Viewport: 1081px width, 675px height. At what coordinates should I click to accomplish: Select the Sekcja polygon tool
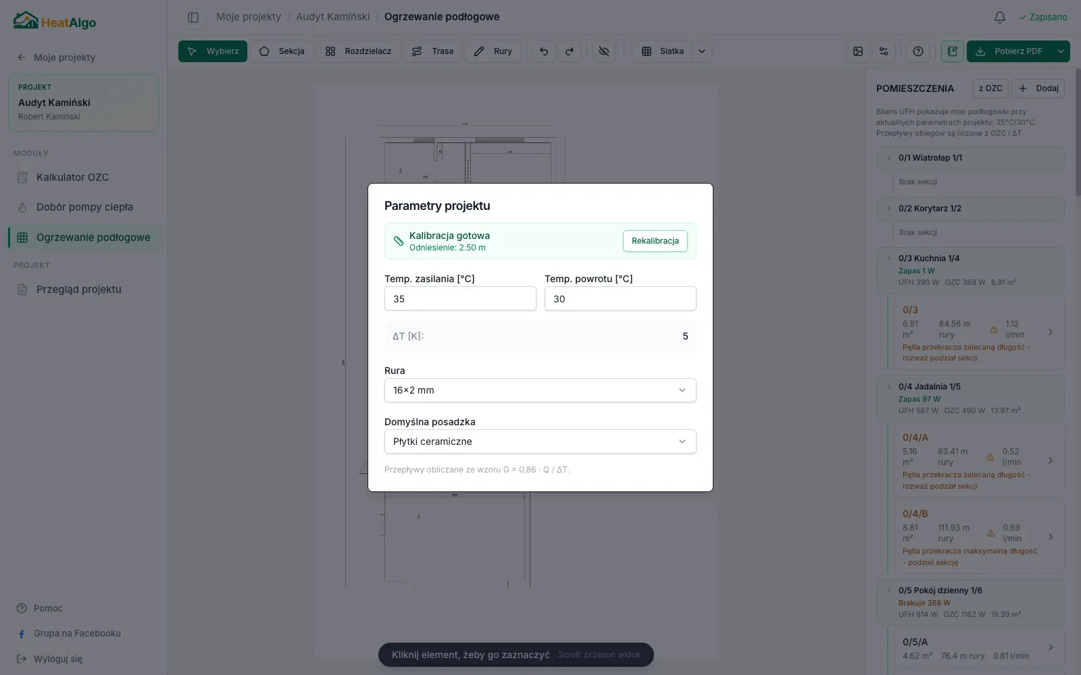[x=282, y=51]
